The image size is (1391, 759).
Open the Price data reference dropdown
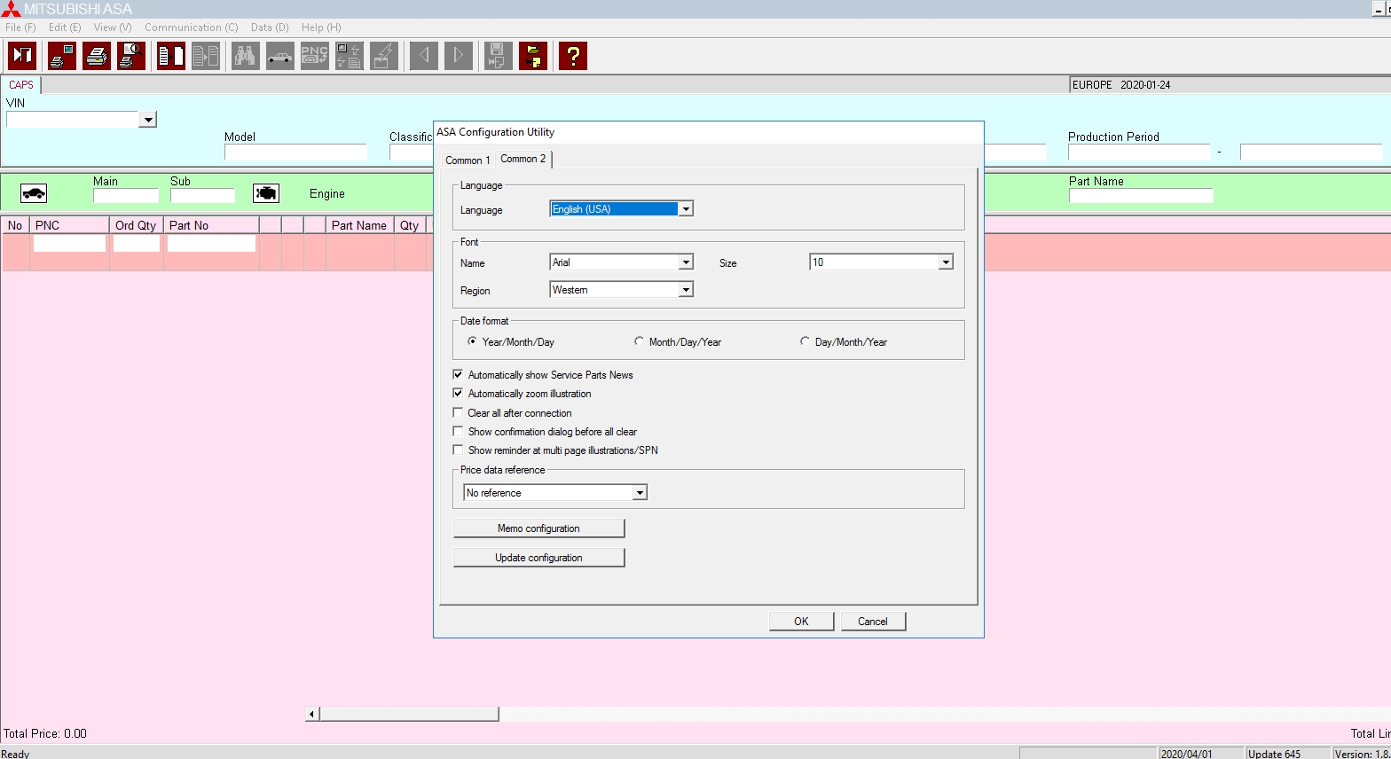click(x=640, y=493)
